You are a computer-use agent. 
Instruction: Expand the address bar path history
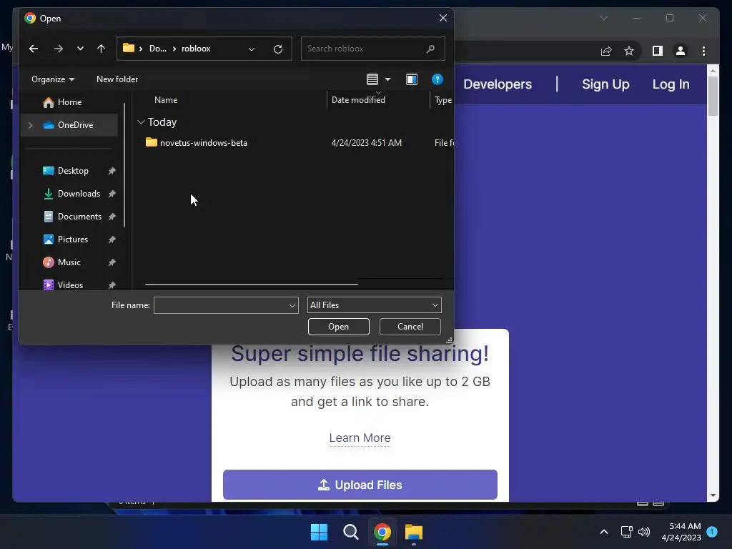[x=252, y=49]
